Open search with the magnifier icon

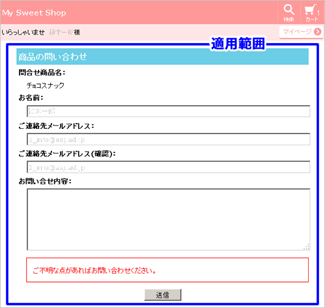(289, 10)
